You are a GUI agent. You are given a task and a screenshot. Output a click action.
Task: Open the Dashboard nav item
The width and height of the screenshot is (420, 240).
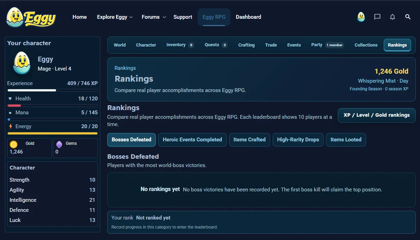pyautogui.click(x=248, y=17)
